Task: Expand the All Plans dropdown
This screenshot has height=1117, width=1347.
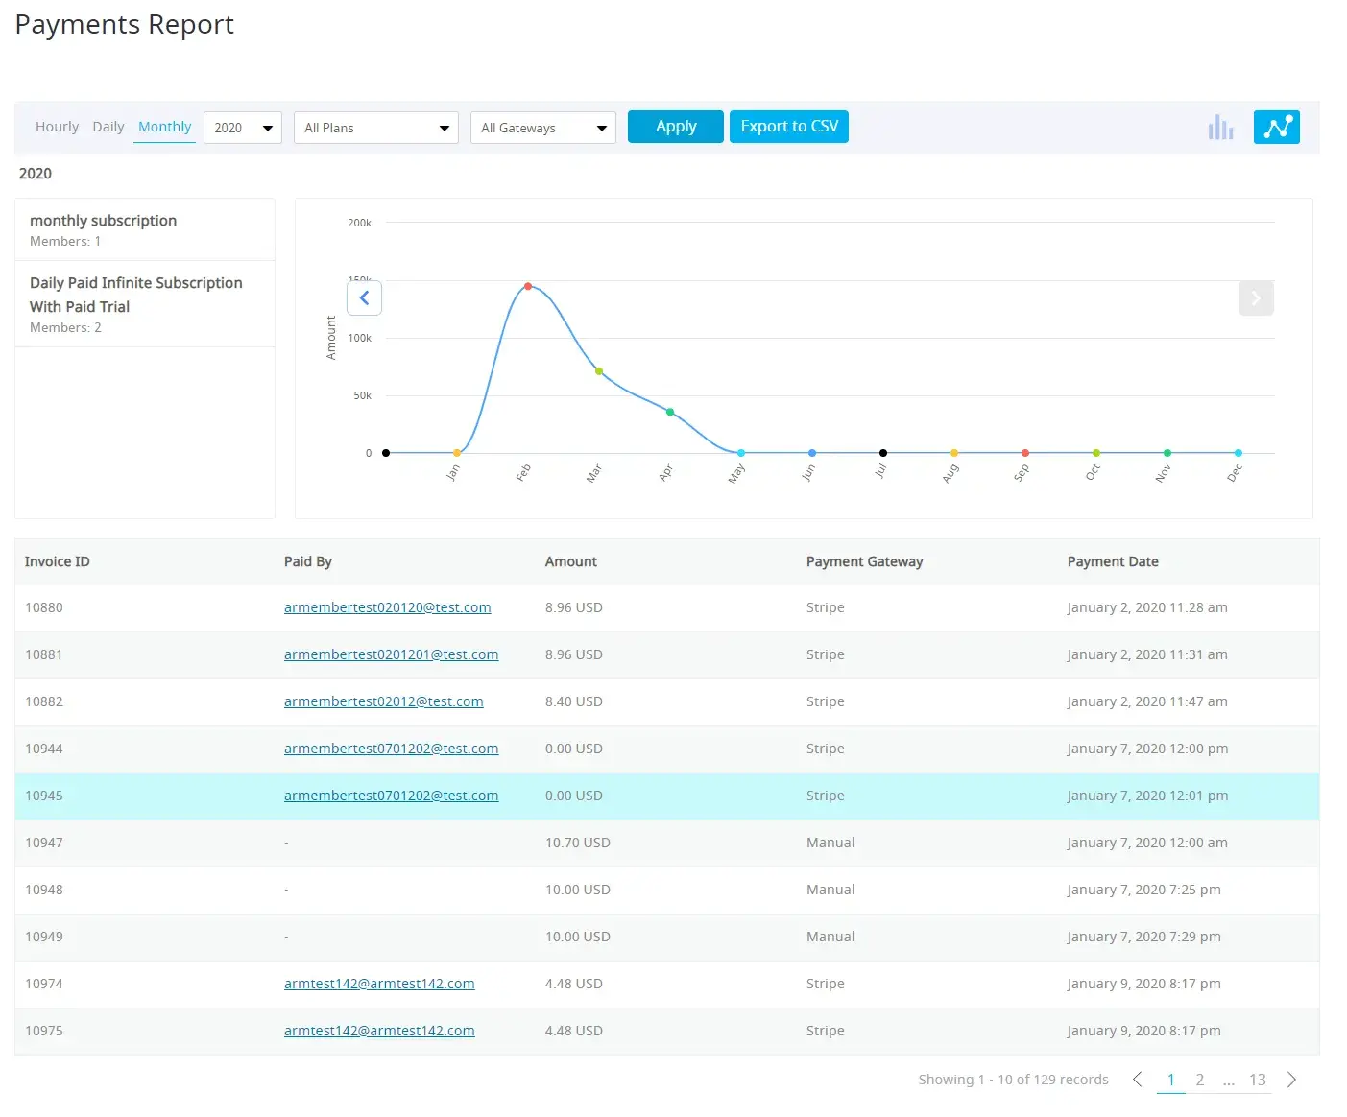Action: click(x=375, y=128)
